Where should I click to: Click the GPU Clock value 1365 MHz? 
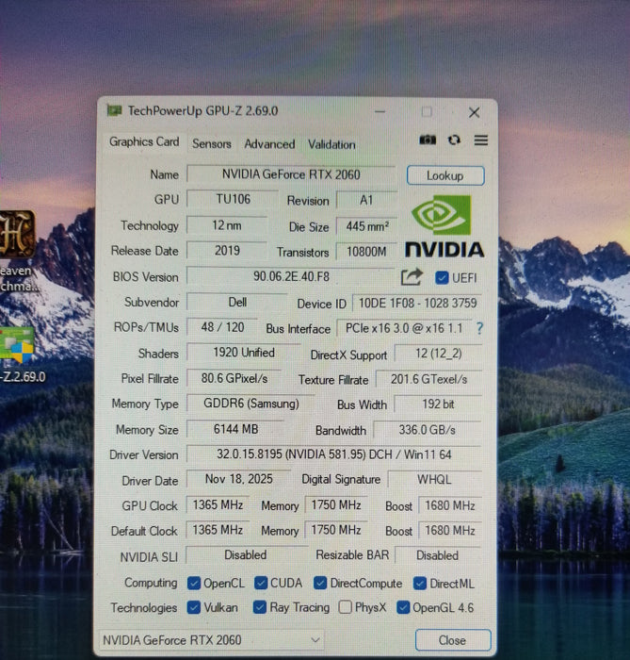pos(218,504)
